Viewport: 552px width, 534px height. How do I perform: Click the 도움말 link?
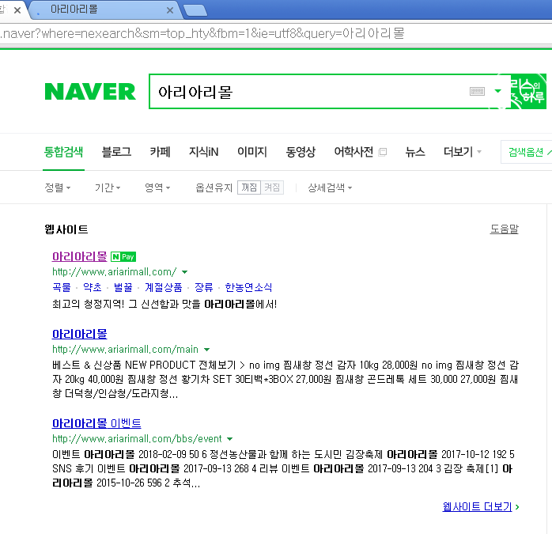504,229
